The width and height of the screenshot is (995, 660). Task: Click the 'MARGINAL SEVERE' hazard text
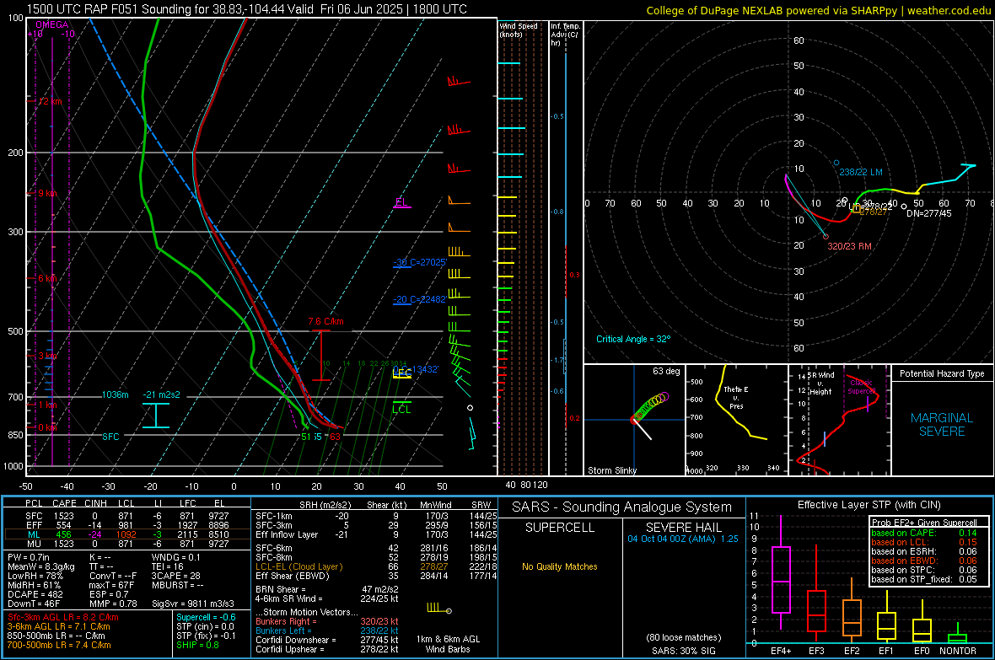(x=942, y=425)
